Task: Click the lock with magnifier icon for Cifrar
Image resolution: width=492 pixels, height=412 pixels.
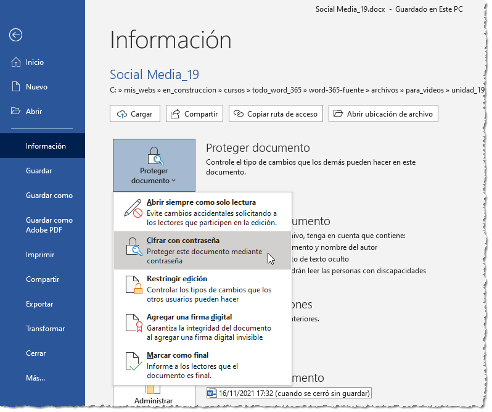Action: pos(134,247)
